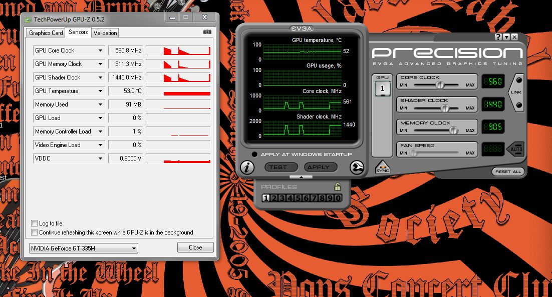Open the GPU Temperature sensor dropdown

click(100, 91)
